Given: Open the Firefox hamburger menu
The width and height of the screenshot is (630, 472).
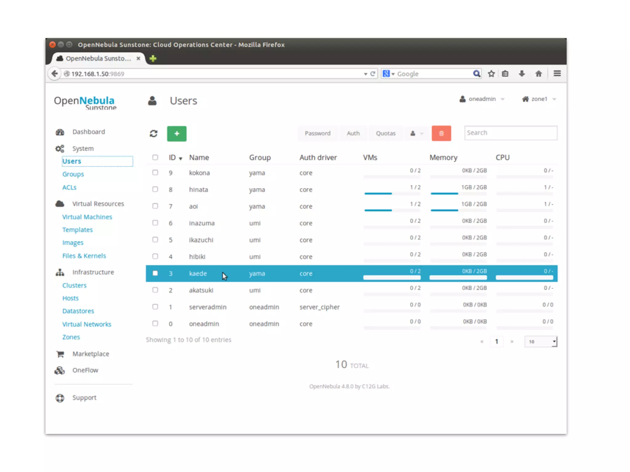Looking at the screenshot, I should click(557, 74).
